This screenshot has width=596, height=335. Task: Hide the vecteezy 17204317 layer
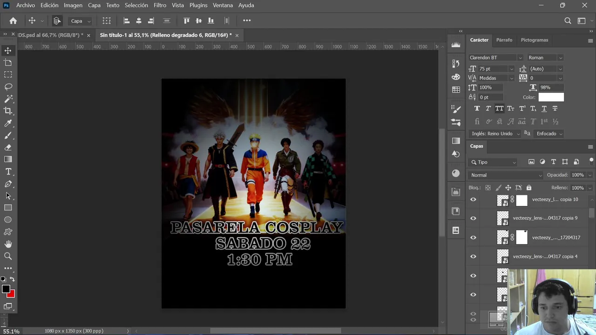pyautogui.click(x=473, y=237)
